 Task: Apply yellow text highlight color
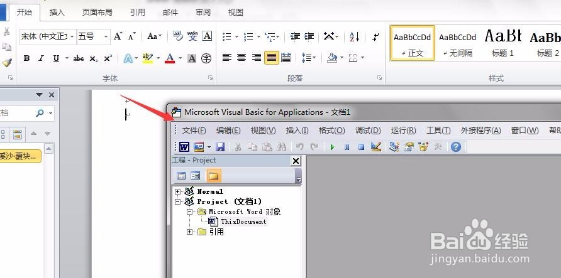pos(147,58)
